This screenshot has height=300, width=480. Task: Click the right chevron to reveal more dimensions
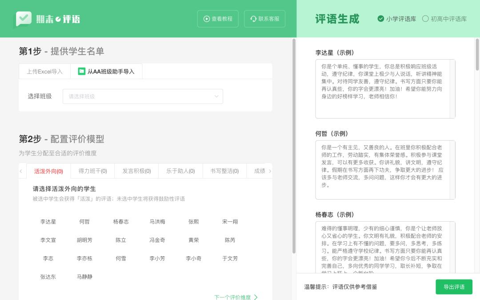click(270, 171)
